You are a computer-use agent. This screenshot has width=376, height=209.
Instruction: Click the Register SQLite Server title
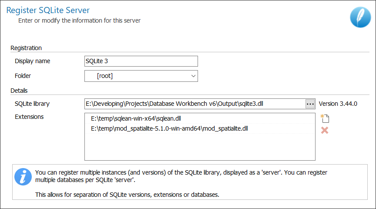48,10
